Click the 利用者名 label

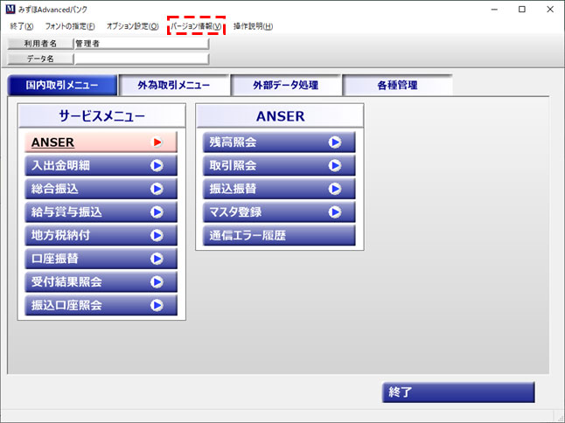[40, 44]
